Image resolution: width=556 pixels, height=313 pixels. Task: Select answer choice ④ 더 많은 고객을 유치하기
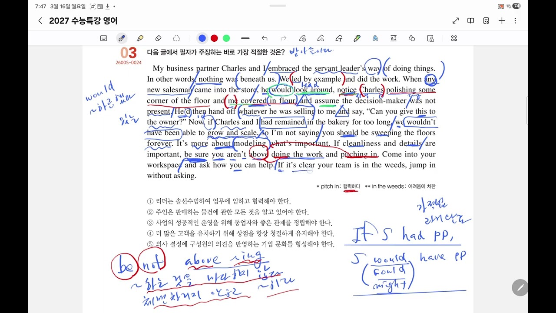click(240, 233)
